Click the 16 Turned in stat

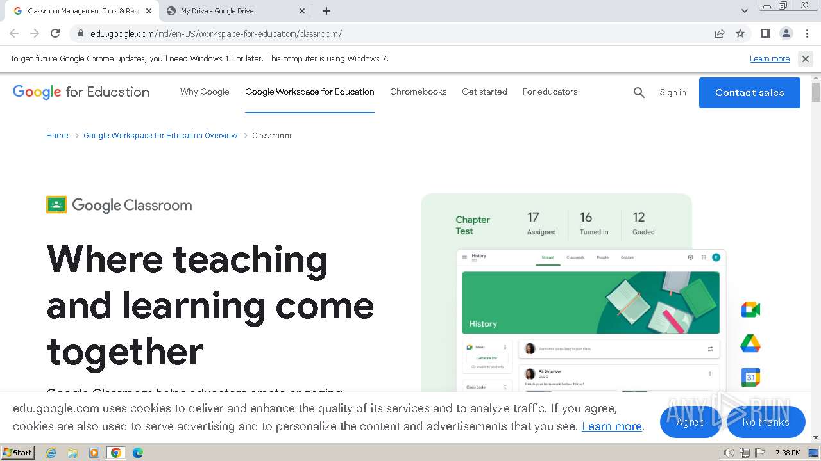pyautogui.click(x=593, y=223)
